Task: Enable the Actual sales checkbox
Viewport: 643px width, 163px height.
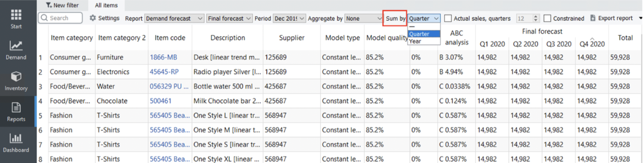Action: [x=448, y=18]
